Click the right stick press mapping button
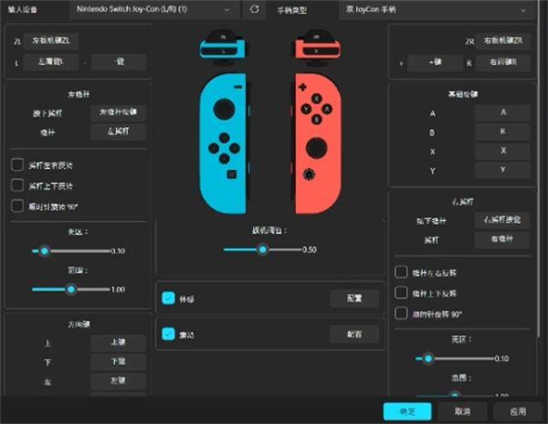The image size is (548, 424). (x=502, y=220)
